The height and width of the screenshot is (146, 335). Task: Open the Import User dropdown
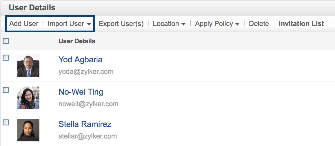click(69, 24)
